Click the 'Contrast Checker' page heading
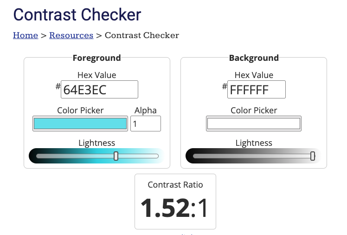Screen dimensions: 347x235 point(77,14)
